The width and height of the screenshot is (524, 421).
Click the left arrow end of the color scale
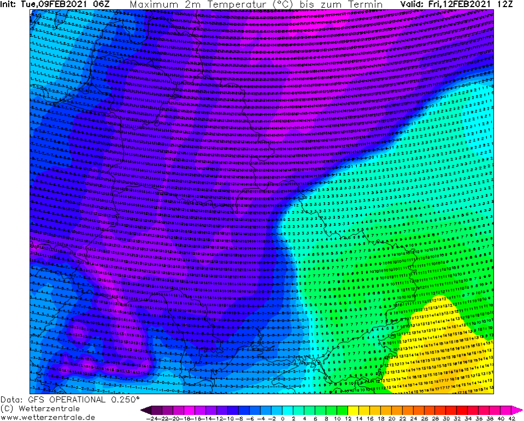click(x=144, y=410)
